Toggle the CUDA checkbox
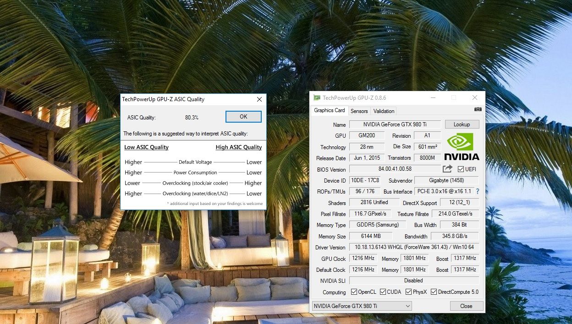This screenshot has height=324, width=572. 383,292
